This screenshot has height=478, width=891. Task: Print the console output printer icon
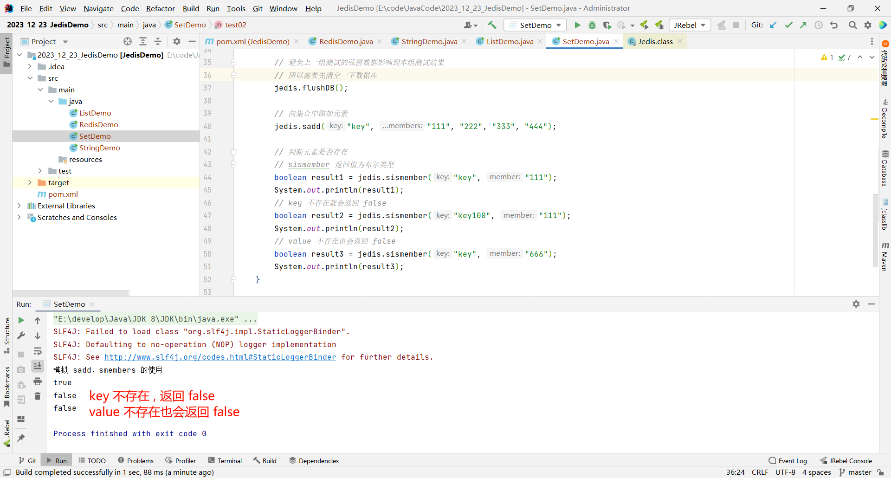point(38,381)
